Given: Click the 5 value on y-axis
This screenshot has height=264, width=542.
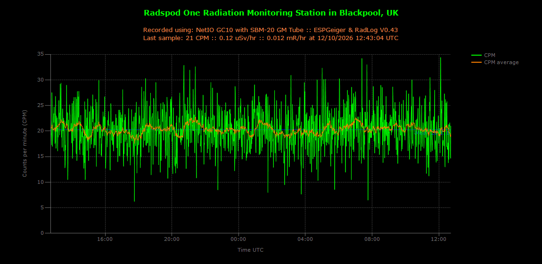Looking at the screenshot, I should pyautogui.click(x=42, y=208).
